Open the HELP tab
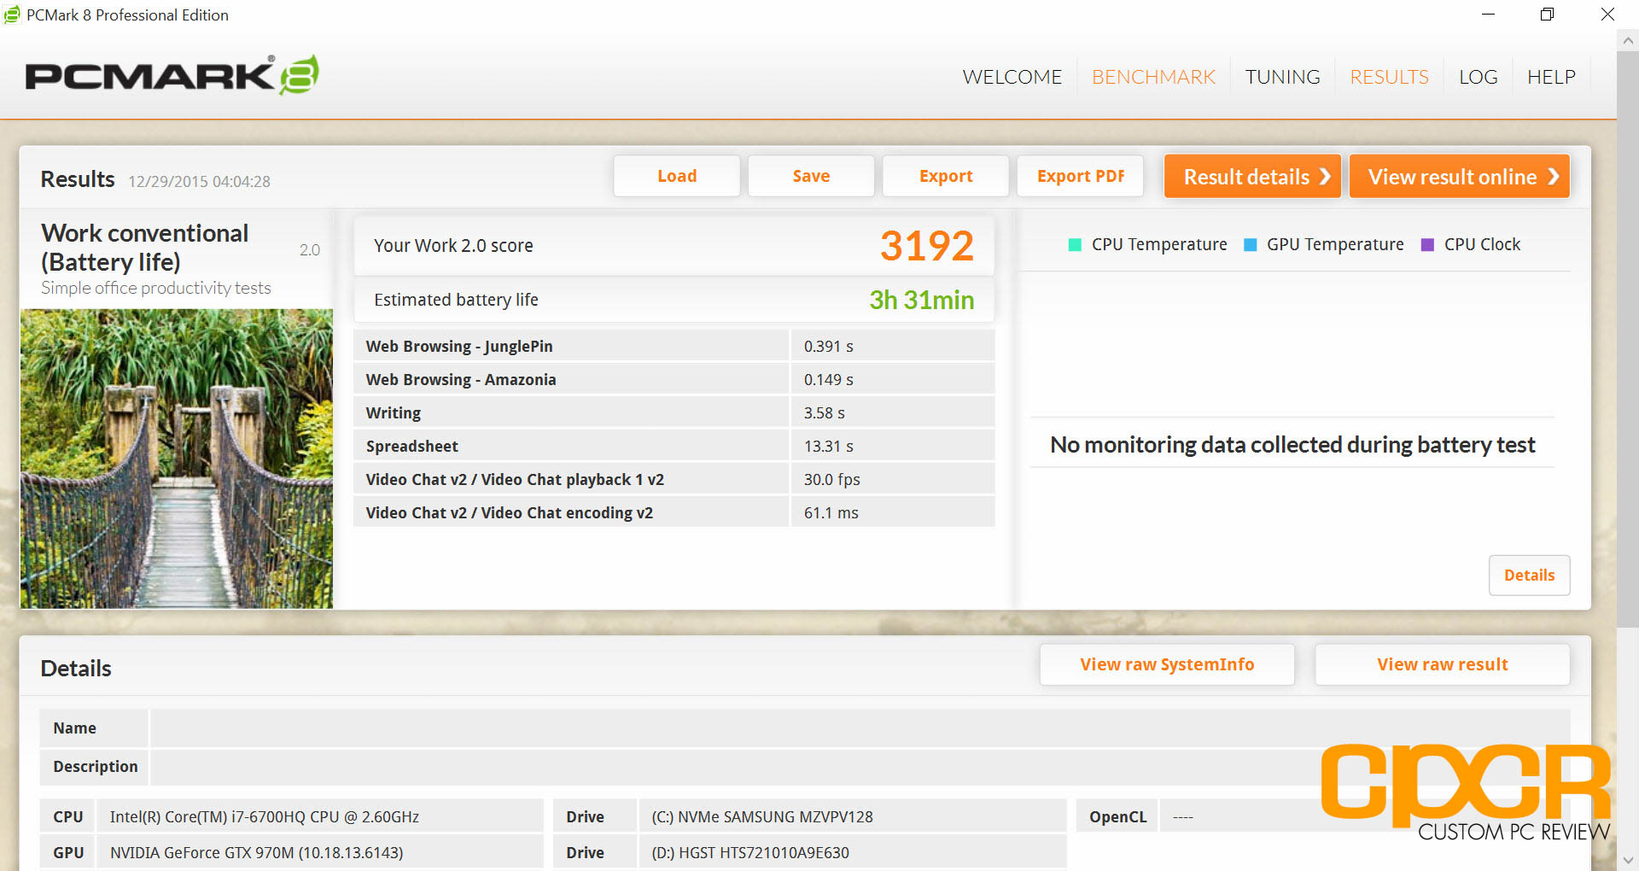Viewport: 1639px width, 871px height. [1551, 77]
